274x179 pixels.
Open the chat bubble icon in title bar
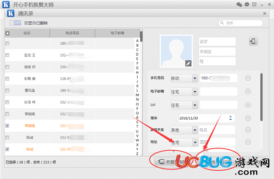click(247, 5)
